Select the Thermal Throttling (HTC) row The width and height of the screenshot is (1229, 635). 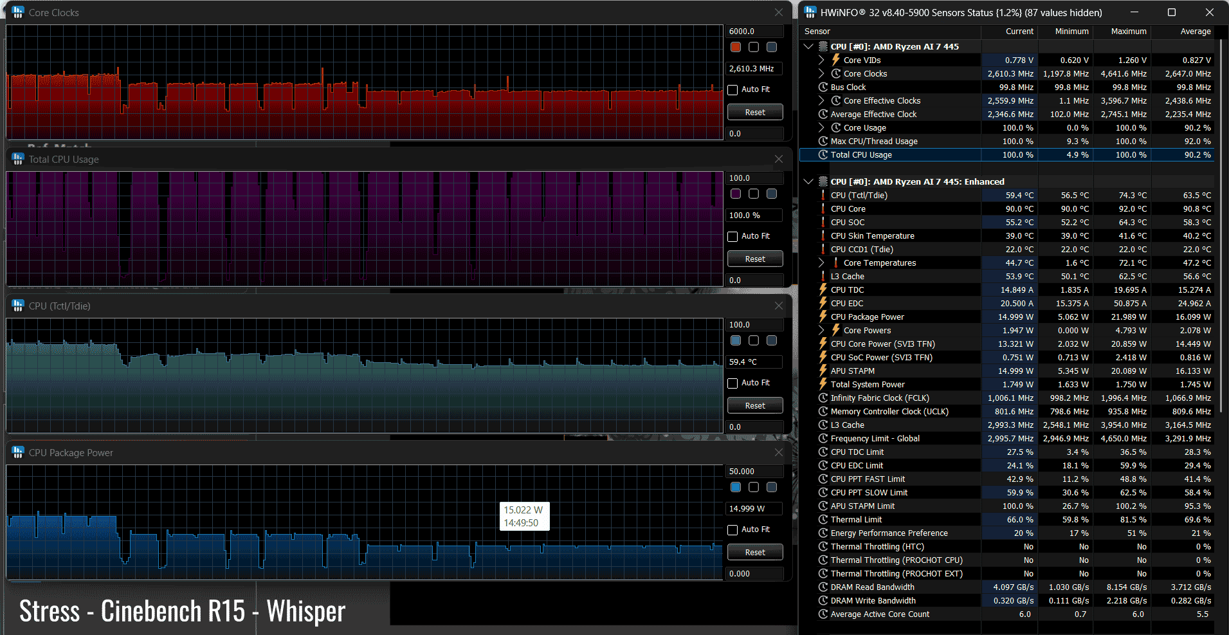click(x=1007, y=546)
